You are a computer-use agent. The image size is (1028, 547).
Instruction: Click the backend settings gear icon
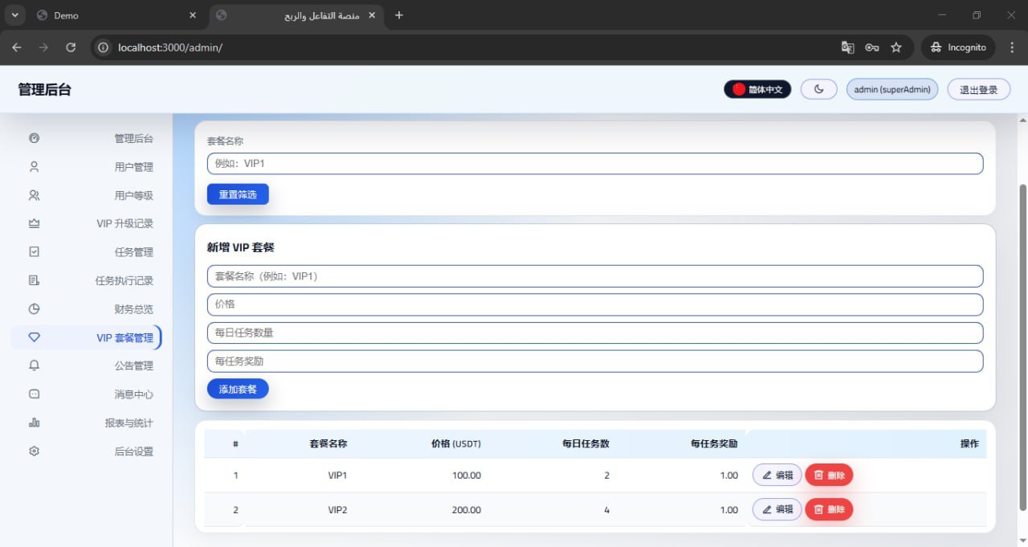34,451
